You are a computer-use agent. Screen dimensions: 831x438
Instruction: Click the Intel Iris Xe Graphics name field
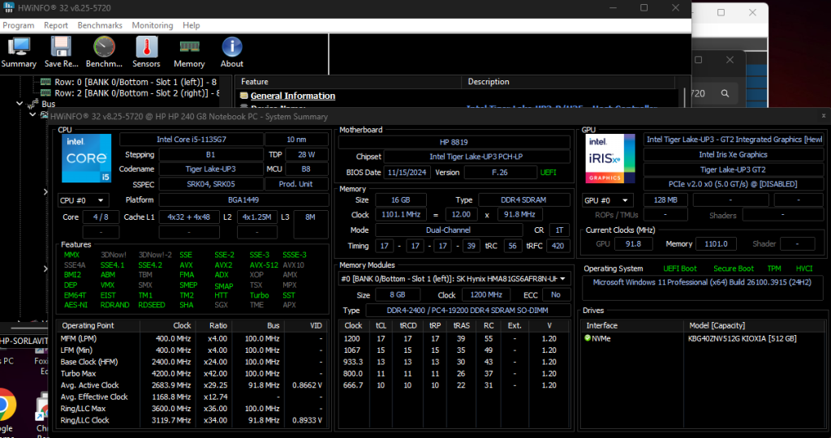point(733,155)
